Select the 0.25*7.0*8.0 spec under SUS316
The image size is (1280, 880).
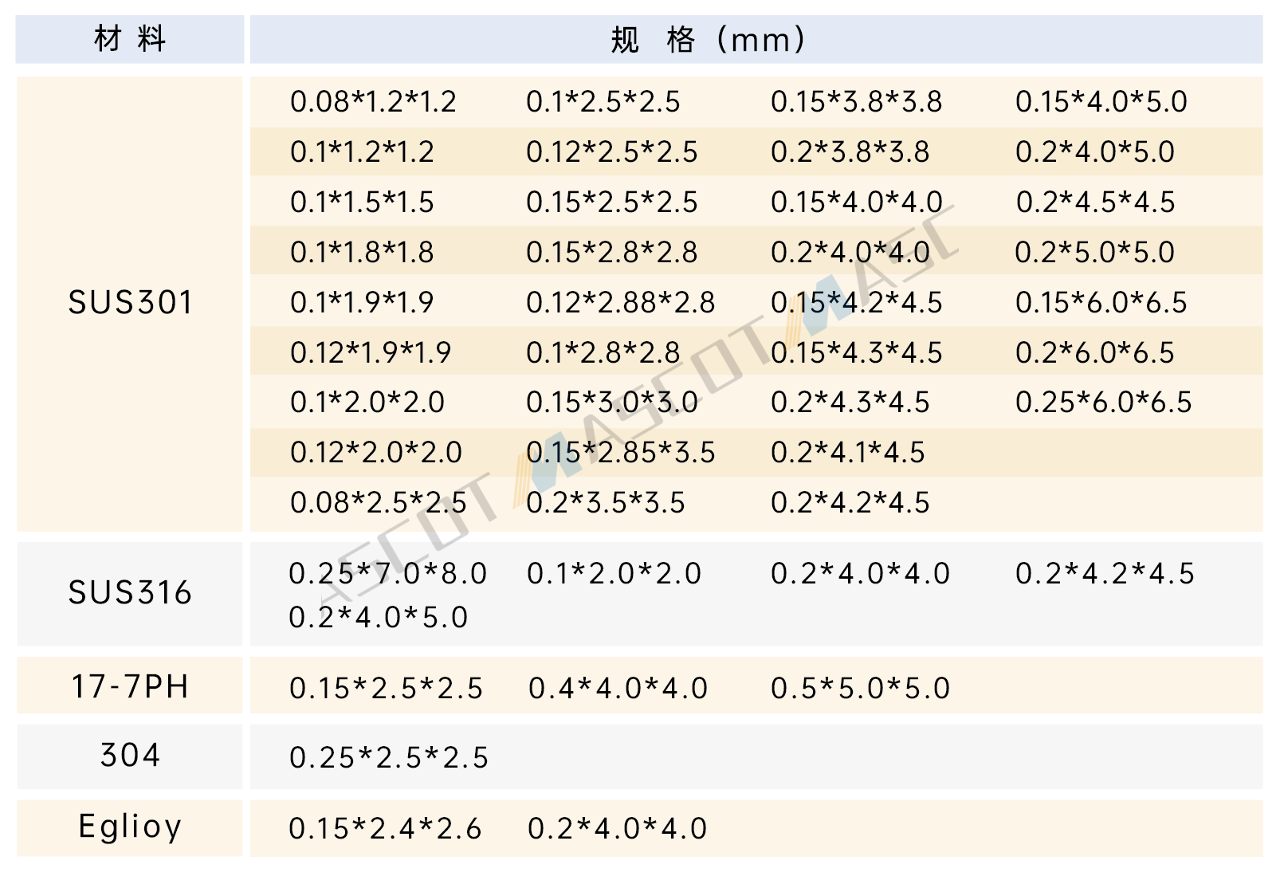[x=387, y=574]
